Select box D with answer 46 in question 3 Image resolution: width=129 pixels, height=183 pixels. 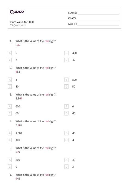(66, 113)
